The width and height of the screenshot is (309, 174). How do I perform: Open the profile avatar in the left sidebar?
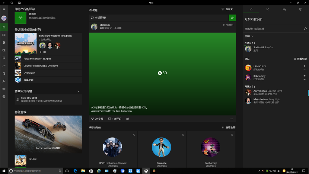4,18
